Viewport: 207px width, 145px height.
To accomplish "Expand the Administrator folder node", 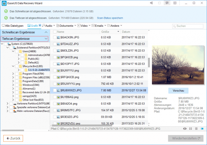I will click(19, 55).
